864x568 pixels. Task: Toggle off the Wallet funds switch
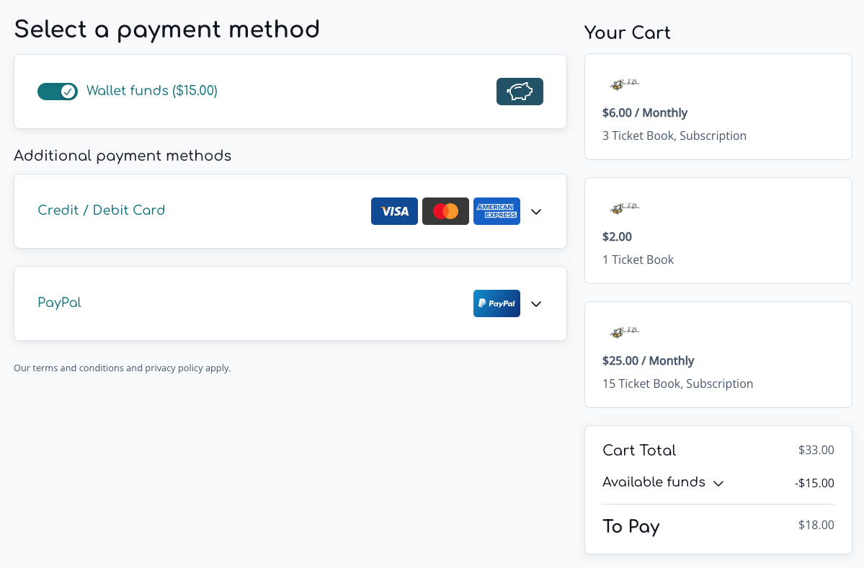coord(58,92)
